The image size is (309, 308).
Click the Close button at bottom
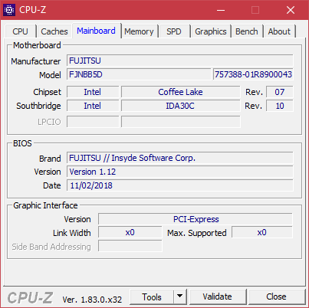tap(276, 297)
